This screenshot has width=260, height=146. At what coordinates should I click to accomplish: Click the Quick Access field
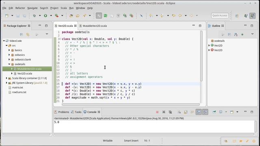pyautogui.click(x=220, y=15)
